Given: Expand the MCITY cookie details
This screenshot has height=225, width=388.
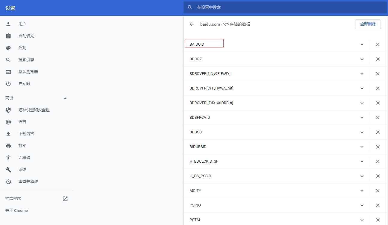Looking at the screenshot, I should (x=362, y=191).
